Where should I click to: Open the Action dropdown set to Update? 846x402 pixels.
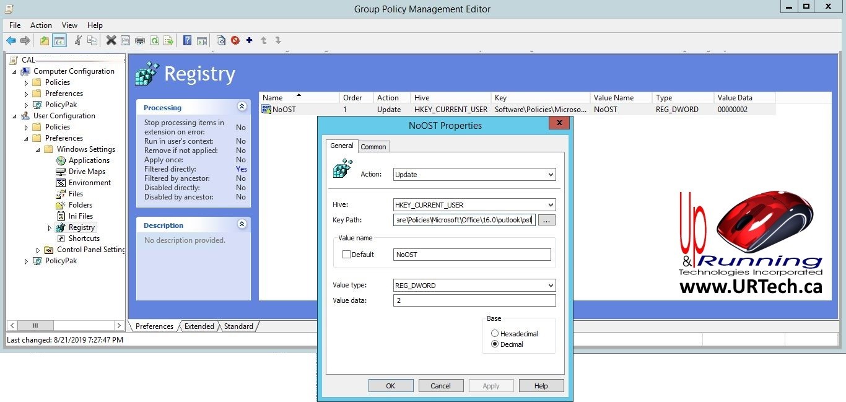point(474,175)
